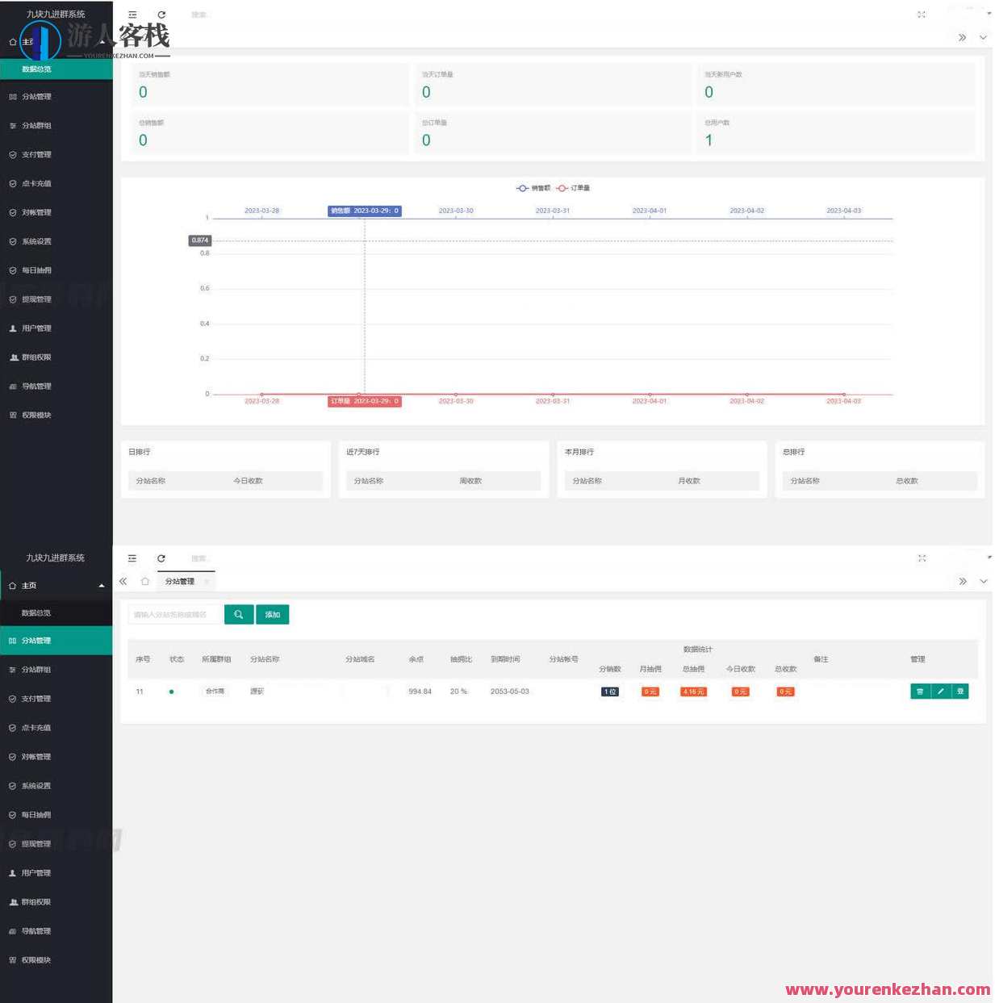The image size is (995, 1003).
Task: Click the substation name search input field
Action: [x=174, y=615]
